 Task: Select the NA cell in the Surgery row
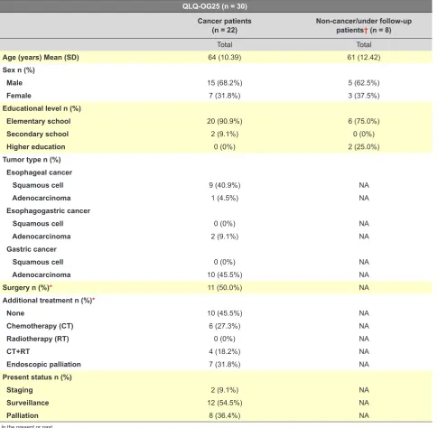(x=364, y=288)
